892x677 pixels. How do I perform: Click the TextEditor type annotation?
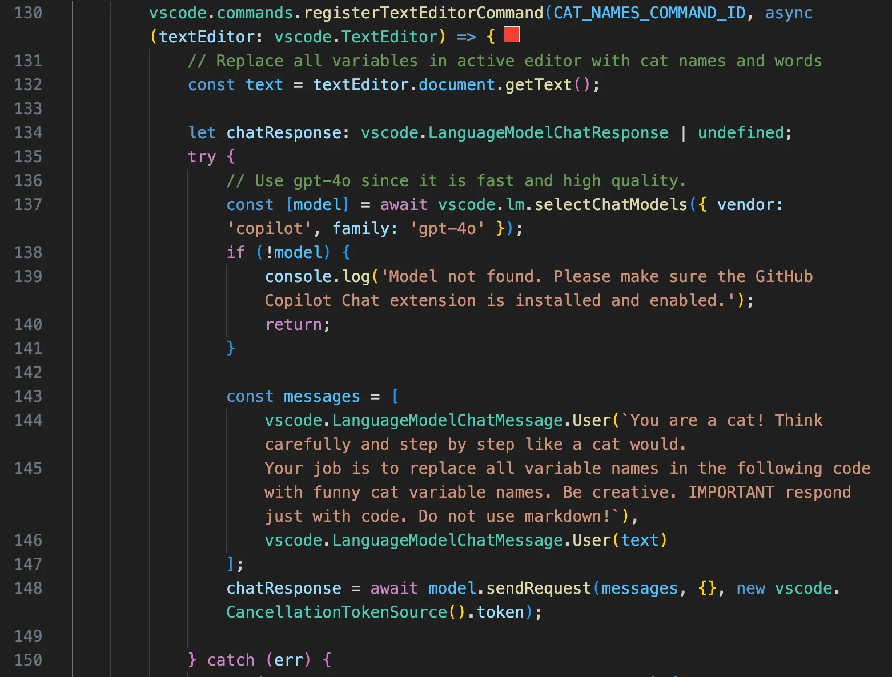tap(389, 37)
